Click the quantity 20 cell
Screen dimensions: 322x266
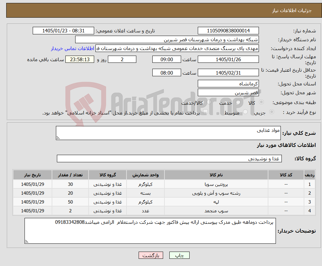[x=70, y=193]
